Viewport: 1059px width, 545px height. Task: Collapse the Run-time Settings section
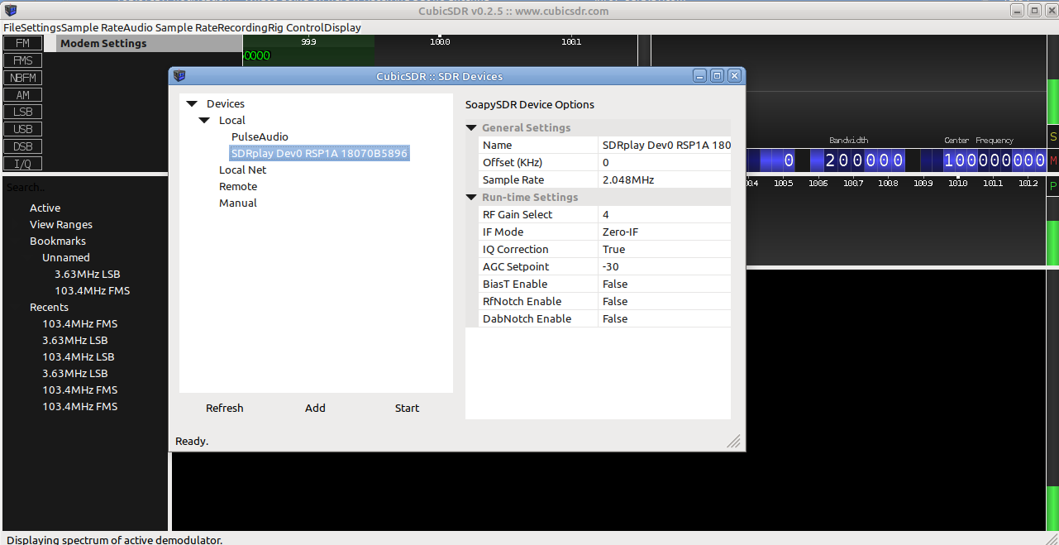click(471, 198)
